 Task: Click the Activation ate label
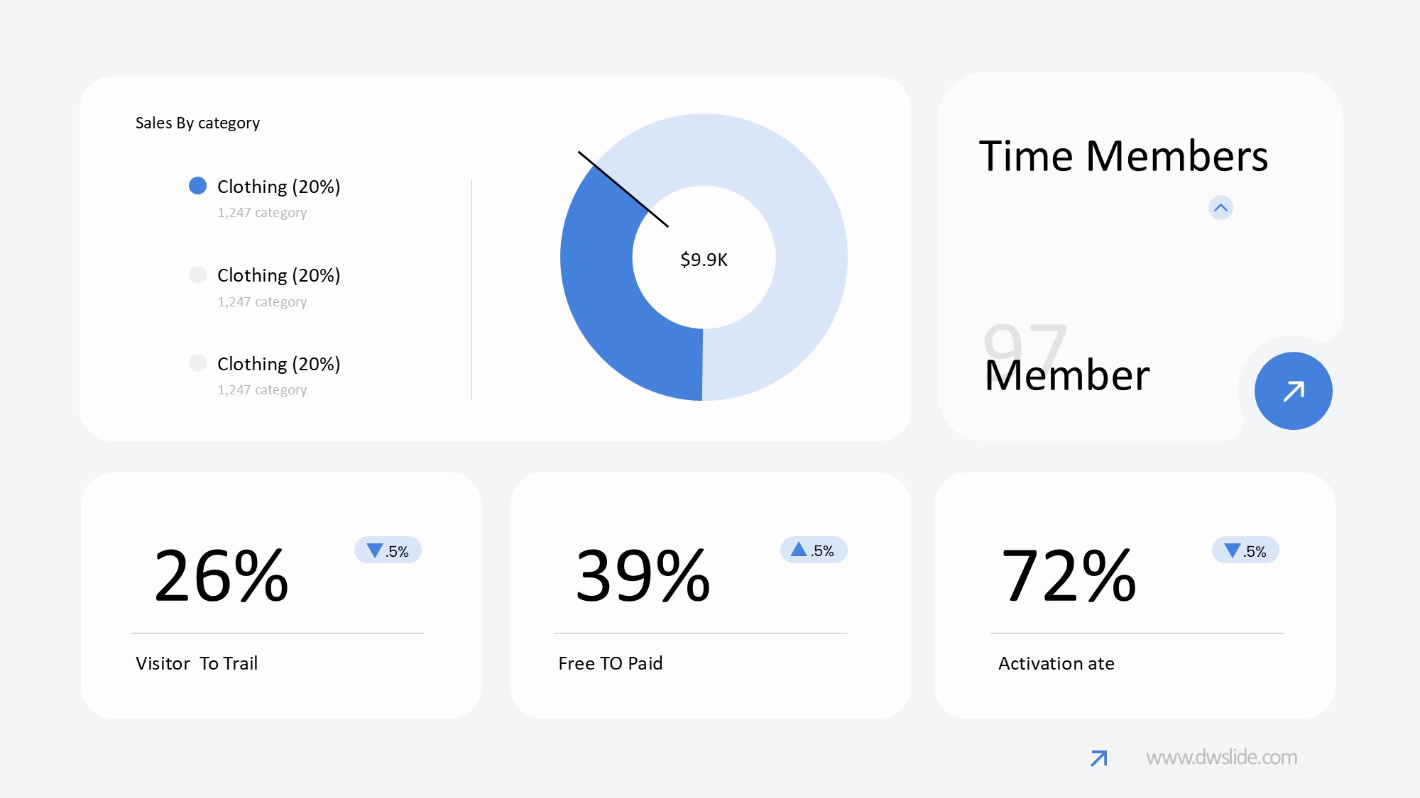point(1056,663)
